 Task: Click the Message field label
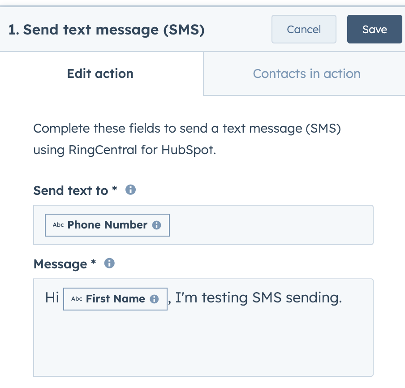tap(65, 264)
